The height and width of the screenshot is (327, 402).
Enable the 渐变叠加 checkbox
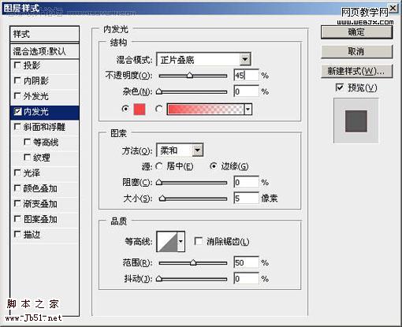(x=17, y=203)
